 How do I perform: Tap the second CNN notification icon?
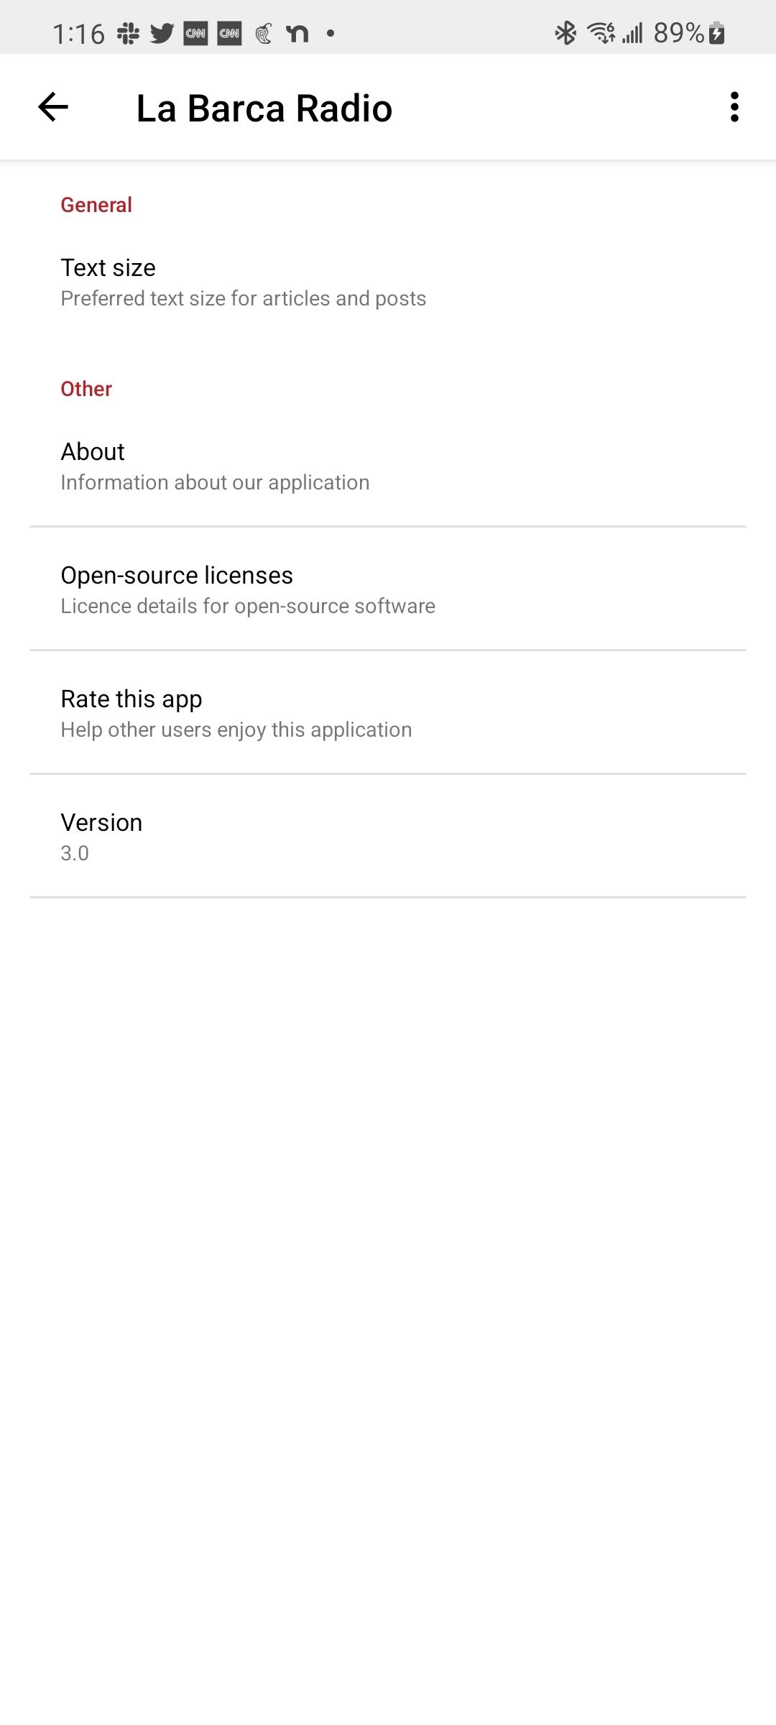(x=229, y=33)
